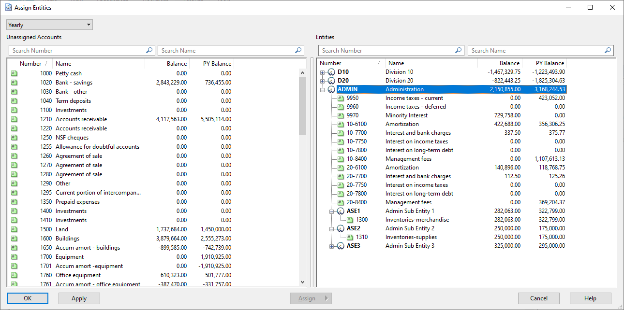Open Help for Assign Entities
Image resolution: width=624 pixels, height=310 pixels.
(x=591, y=298)
